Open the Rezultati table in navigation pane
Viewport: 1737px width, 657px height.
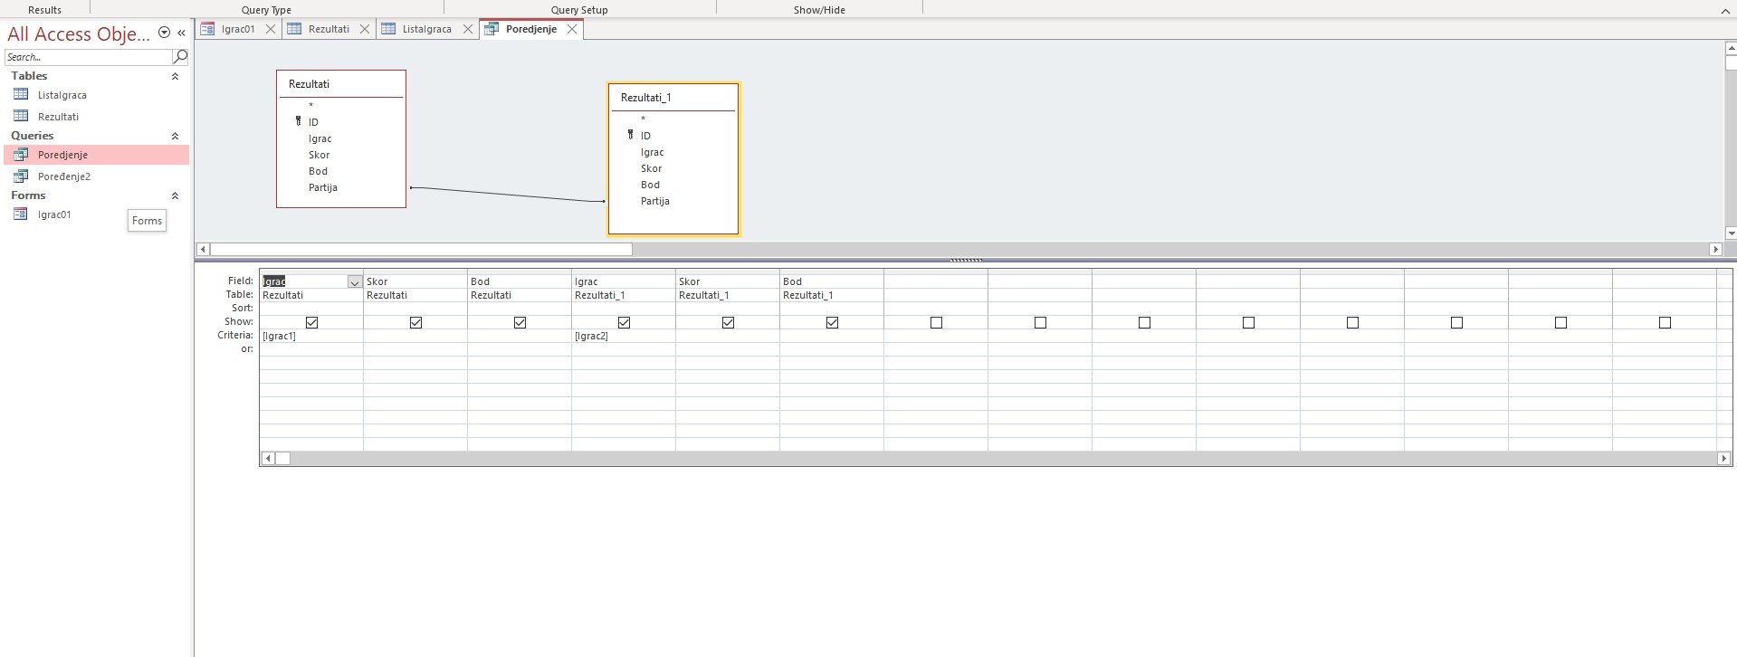coord(58,117)
